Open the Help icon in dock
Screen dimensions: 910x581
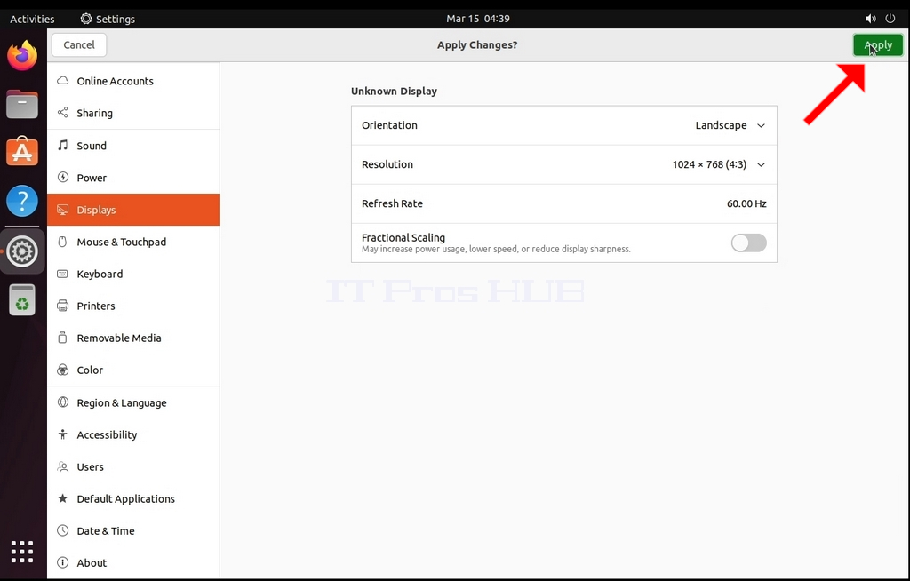click(22, 201)
